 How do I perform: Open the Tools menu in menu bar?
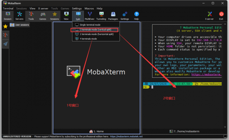coord(55,8)
